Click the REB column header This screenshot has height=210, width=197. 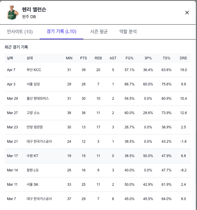pos(98,58)
